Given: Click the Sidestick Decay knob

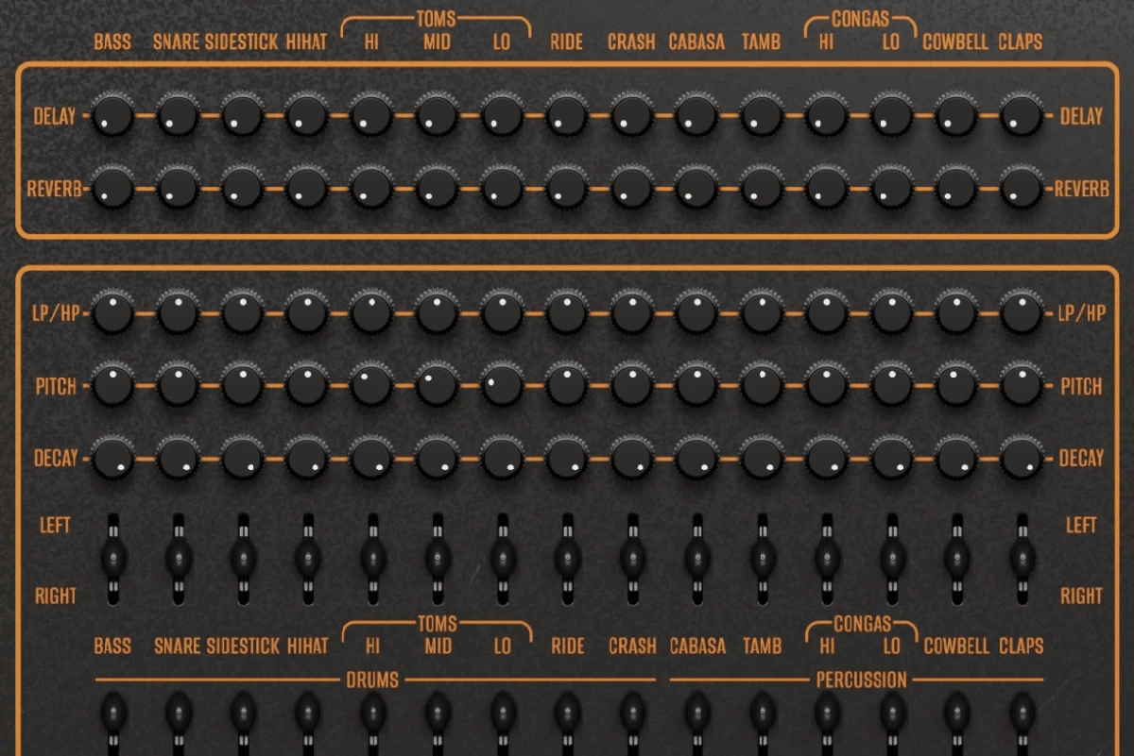Looking at the screenshot, I should pyautogui.click(x=242, y=458).
